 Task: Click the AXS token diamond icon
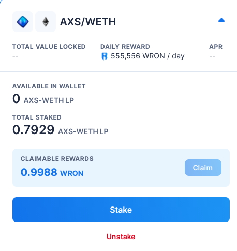[23, 22]
